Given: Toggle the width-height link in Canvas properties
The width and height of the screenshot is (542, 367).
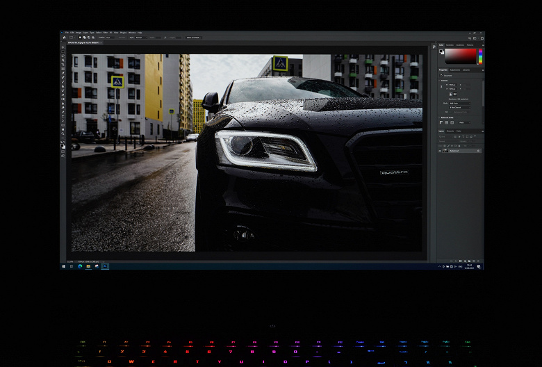Looking at the screenshot, I should click(441, 87).
